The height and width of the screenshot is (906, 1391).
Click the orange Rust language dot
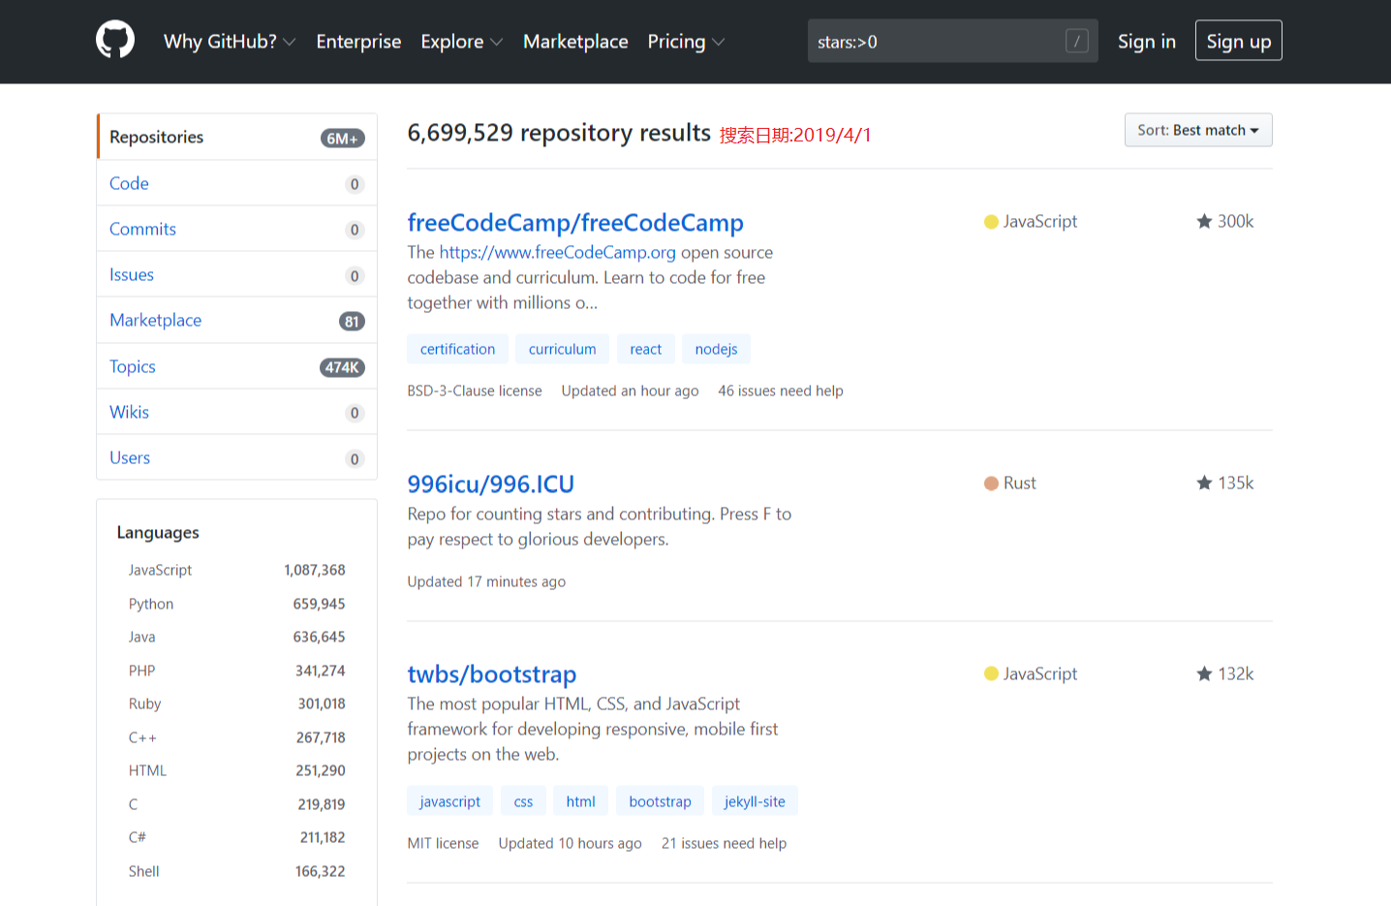(x=991, y=484)
